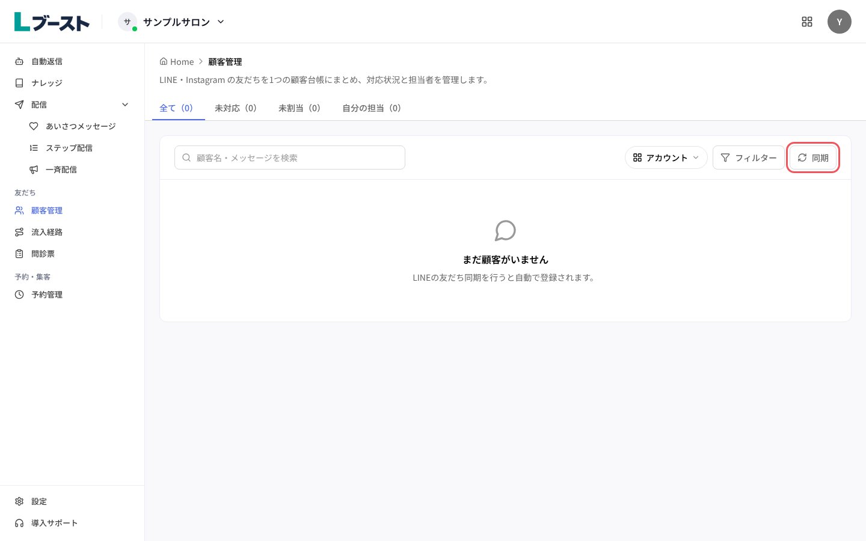Expand the サンプルサロン account switcher
This screenshot has width=866, height=541.
tap(172, 22)
